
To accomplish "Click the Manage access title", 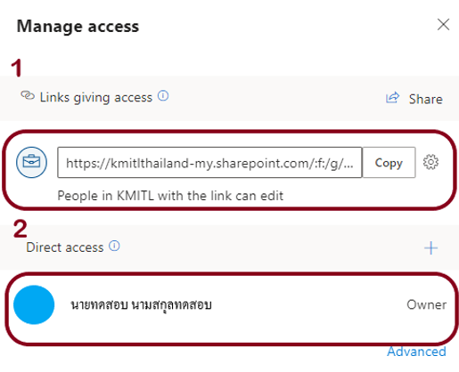I will [x=78, y=27].
